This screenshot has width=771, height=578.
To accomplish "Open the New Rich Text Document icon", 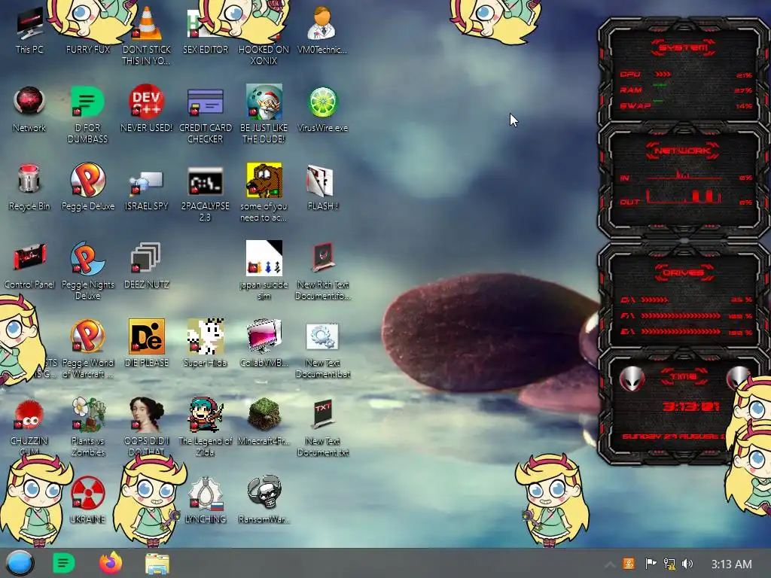I will [322, 270].
